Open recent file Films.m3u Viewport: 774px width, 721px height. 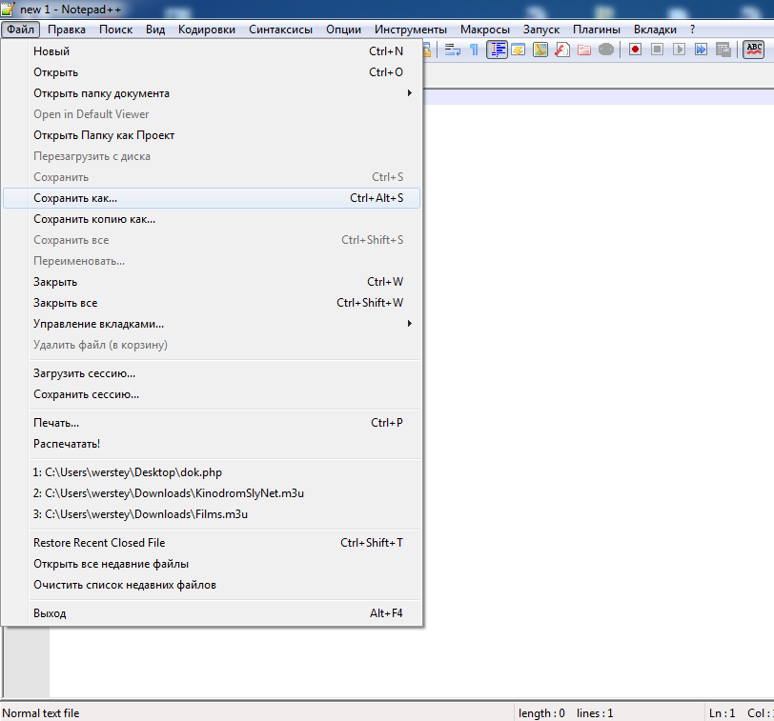[x=140, y=514]
